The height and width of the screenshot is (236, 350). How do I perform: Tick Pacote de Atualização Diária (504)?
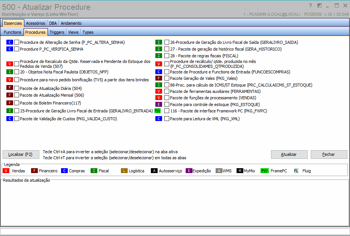[16, 88]
